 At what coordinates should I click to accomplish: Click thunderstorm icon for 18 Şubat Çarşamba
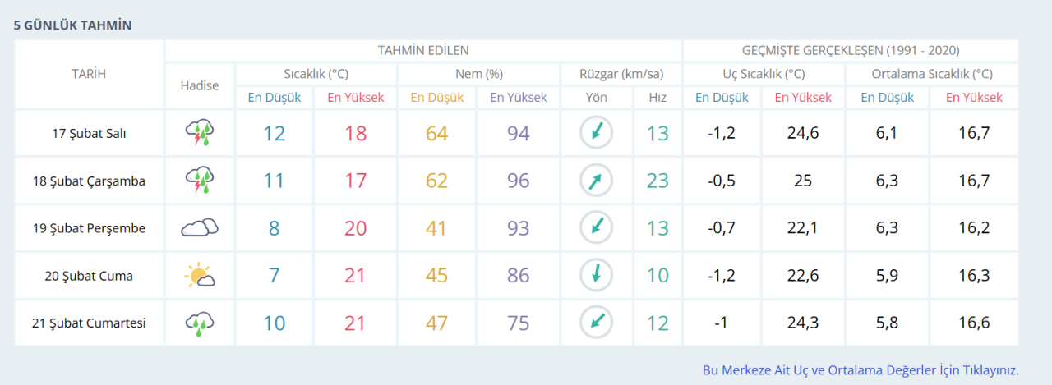coord(200,181)
